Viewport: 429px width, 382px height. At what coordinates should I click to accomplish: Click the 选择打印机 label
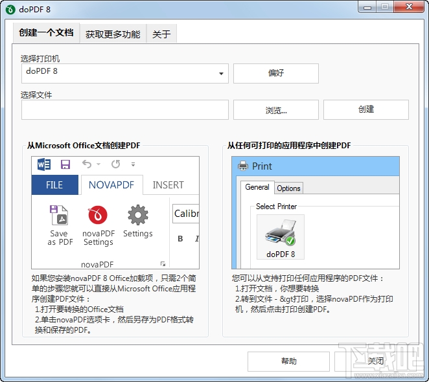click(40, 58)
